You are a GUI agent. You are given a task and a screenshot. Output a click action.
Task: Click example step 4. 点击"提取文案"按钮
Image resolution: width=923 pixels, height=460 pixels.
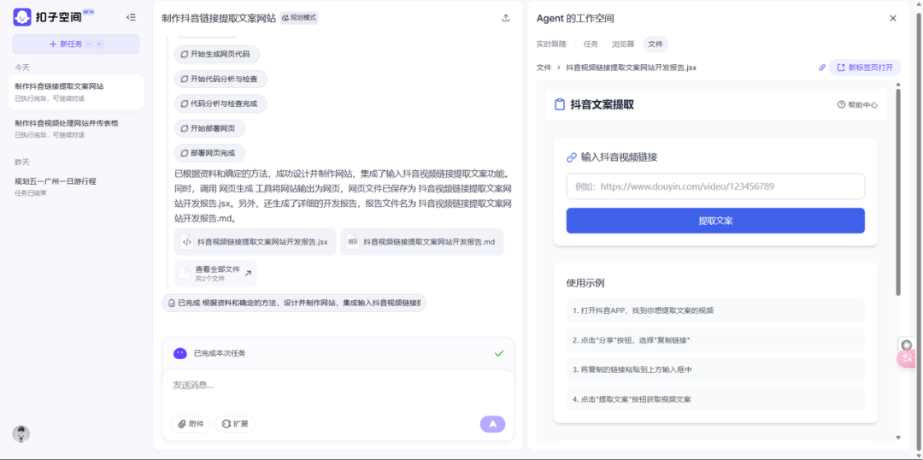pyautogui.click(x=715, y=398)
